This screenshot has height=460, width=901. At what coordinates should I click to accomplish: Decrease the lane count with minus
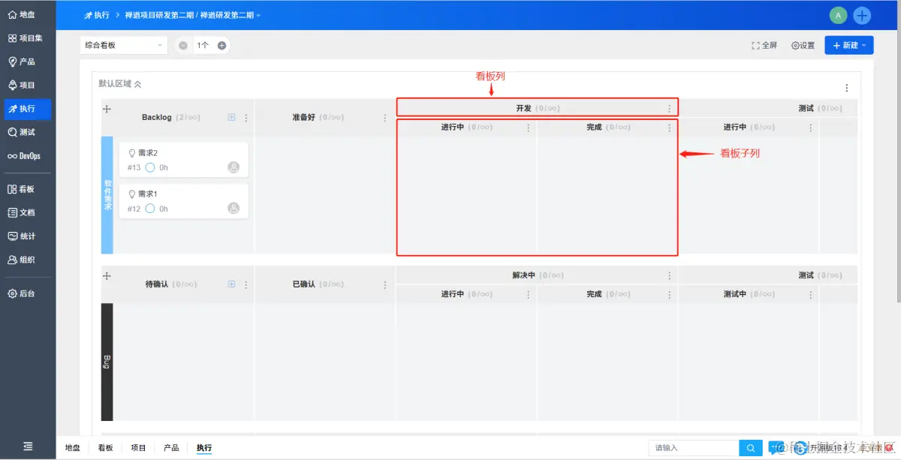[x=183, y=46]
